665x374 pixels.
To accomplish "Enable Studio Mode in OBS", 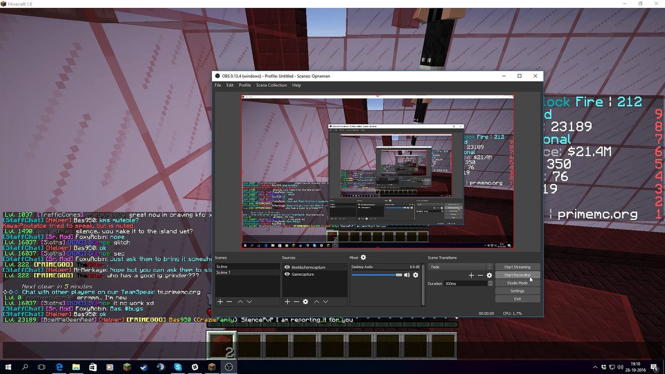I will [517, 283].
